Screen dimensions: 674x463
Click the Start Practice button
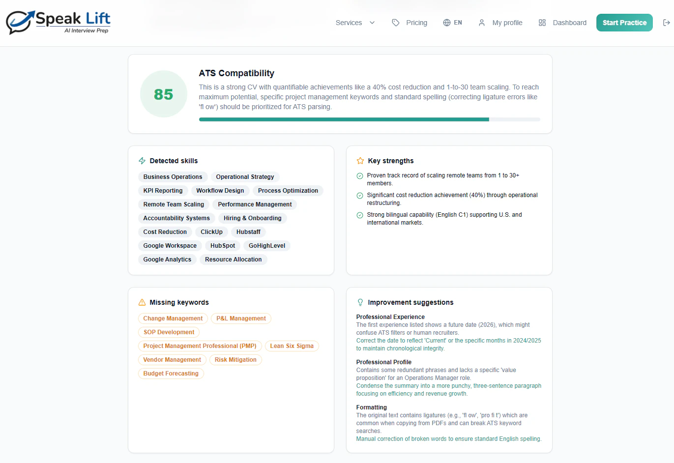tap(624, 23)
